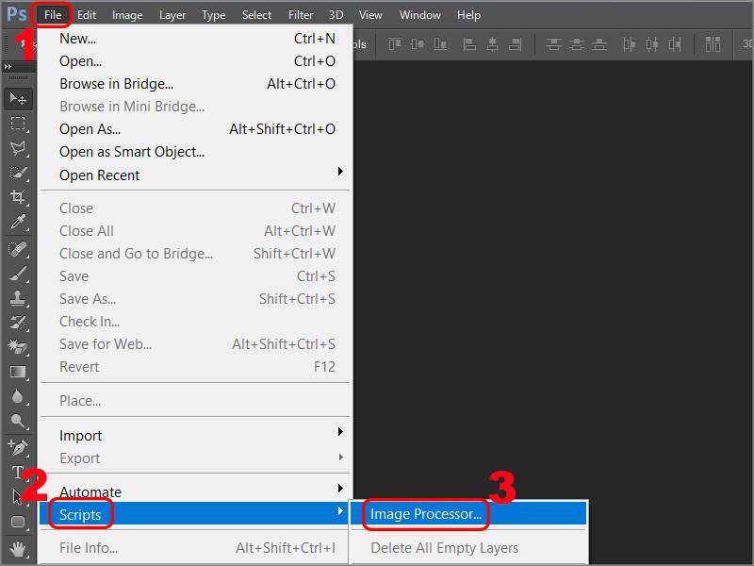The width and height of the screenshot is (754, 566).
Task: Click the Align Top Edges icon
Action: click(x=395, y=44)
